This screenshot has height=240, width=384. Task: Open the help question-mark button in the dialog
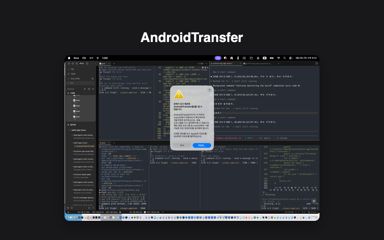pyautogui.click(x=209, y=90)
